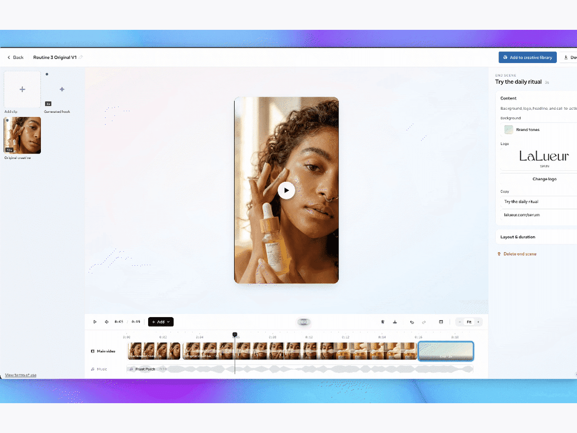Viewport: 577px width, 433px height.
Task: Click the Try the daily ritual copy field
Action: (539, 202)
